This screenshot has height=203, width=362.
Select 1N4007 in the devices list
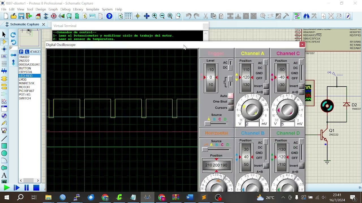(24, 57)
